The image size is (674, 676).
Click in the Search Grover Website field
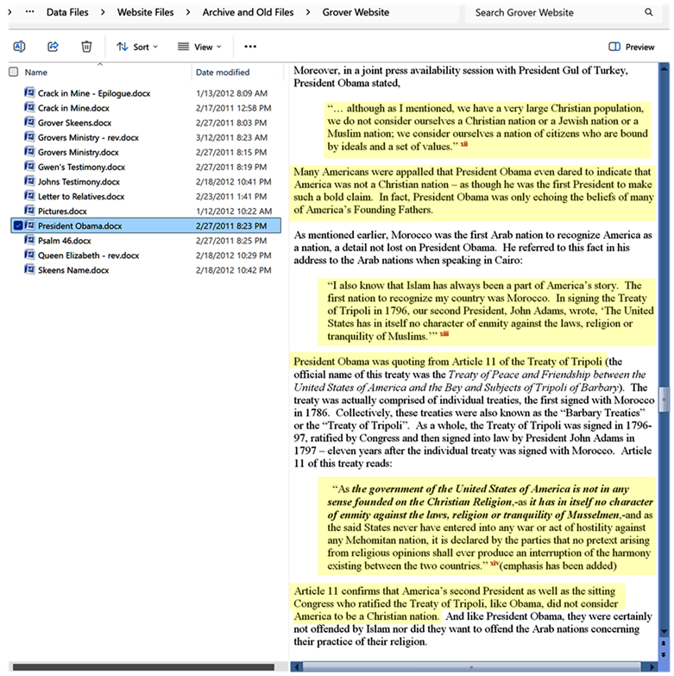pos(552,13)
